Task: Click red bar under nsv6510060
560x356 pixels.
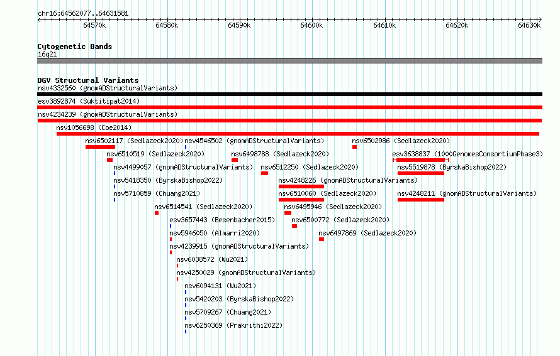Action: tap(301, 200)
